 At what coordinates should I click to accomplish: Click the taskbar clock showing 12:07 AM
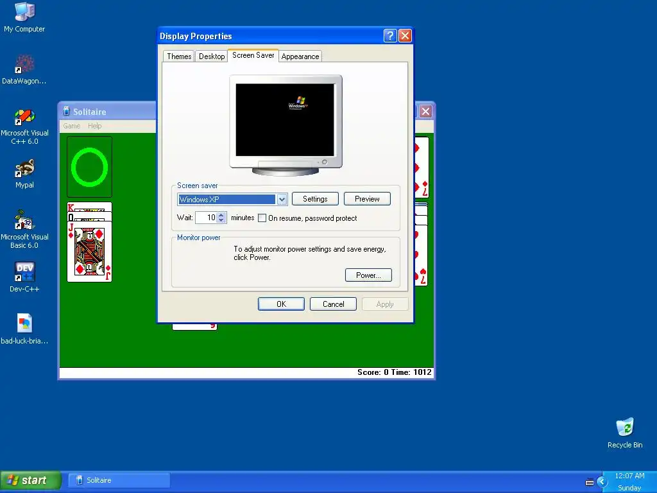(629, 476)
